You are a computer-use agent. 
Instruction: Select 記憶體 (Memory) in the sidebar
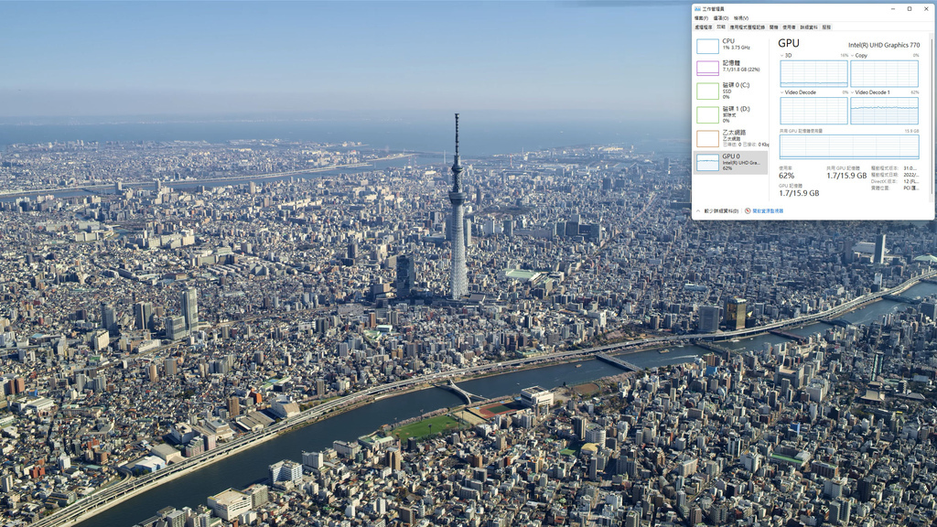tap(731, 67)
